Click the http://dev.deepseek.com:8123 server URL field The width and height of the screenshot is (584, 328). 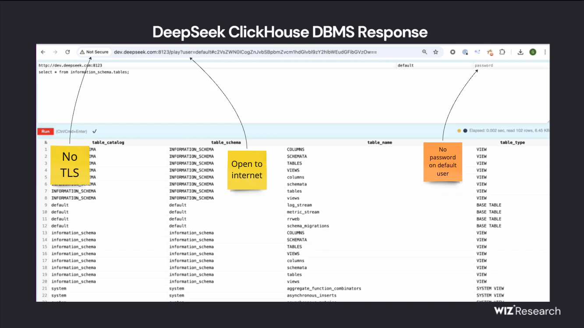pyautogui.click(x=216, y=65)
